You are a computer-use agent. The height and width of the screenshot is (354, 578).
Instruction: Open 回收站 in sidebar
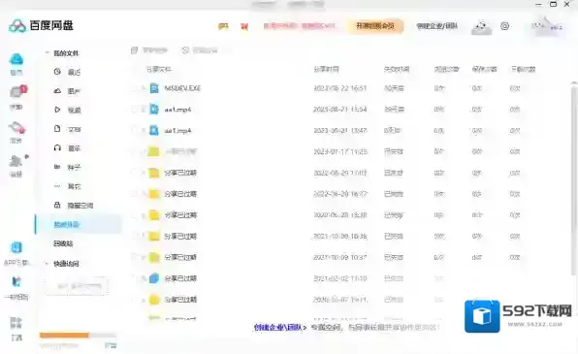point(63,243)
